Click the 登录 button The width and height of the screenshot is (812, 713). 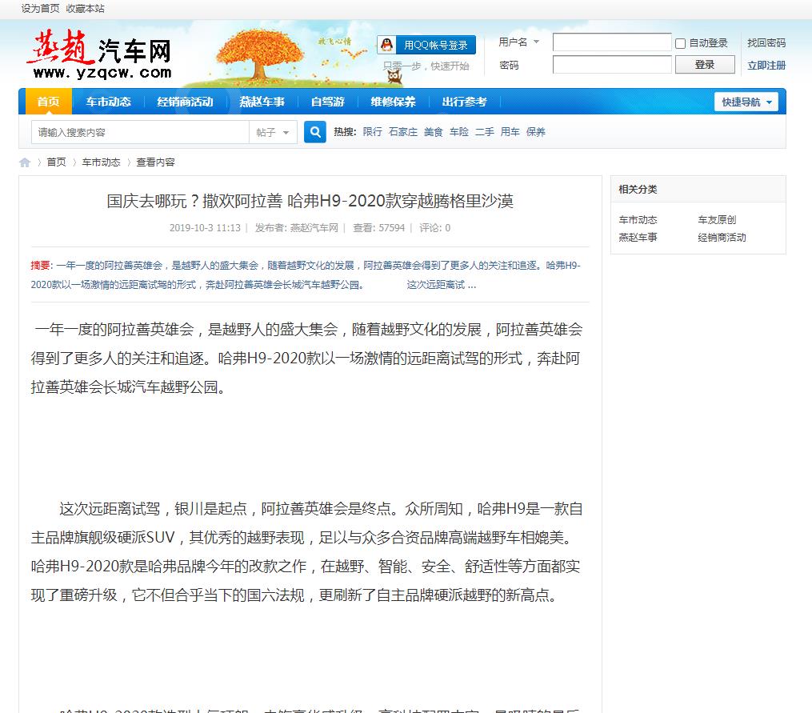click(705, 65)
